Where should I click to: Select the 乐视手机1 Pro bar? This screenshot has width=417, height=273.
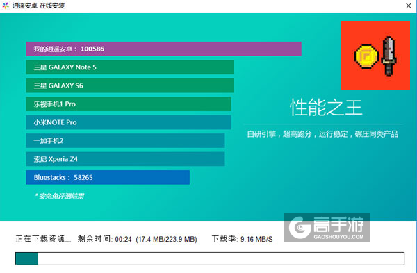click(129, 104)
